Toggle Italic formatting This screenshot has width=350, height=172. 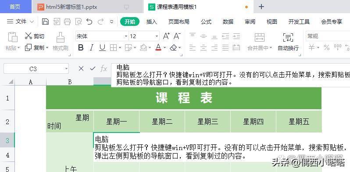[x=91, y=47]
